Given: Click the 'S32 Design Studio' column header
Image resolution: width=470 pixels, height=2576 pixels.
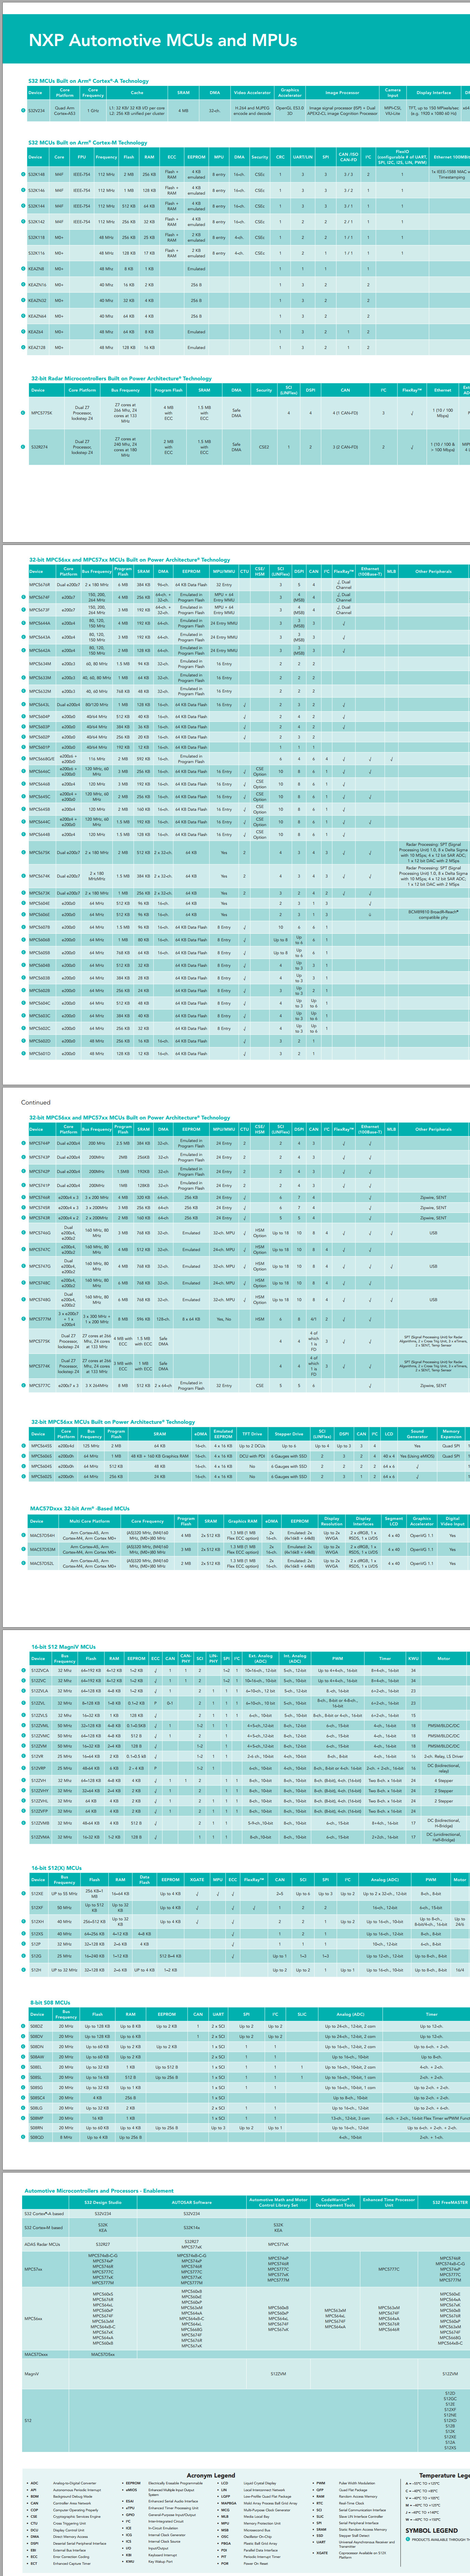Looking at the screenshot, I should coord(103,2202).
